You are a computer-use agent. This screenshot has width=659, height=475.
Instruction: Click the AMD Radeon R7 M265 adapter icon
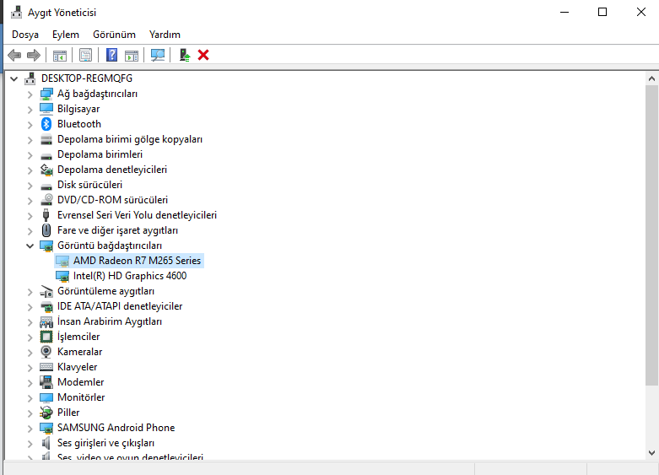[62, 261]
